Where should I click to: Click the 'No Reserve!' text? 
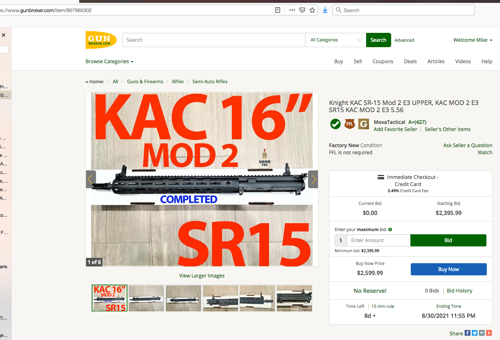370,291
